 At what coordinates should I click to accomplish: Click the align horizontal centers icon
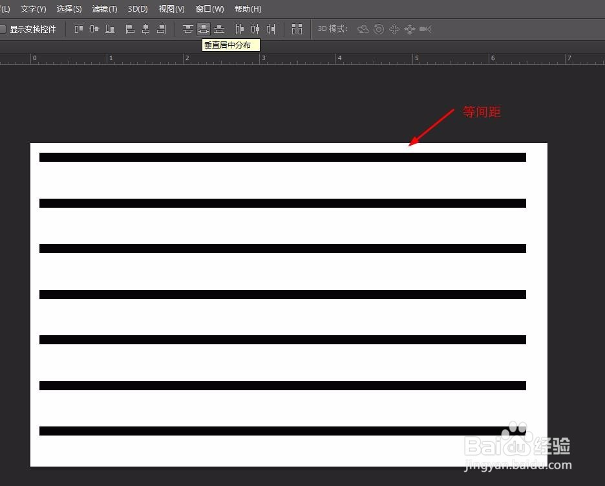(x=146, y=29)
